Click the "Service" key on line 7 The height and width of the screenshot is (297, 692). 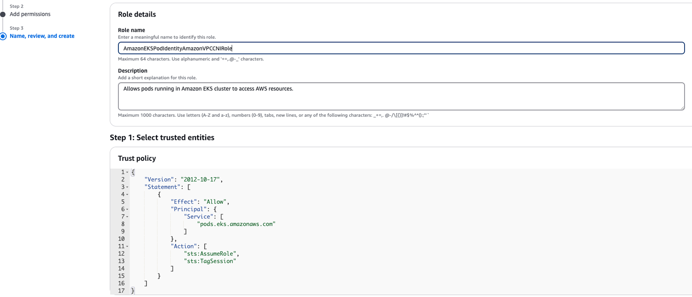pyautogui.click(x=198, y=216)
